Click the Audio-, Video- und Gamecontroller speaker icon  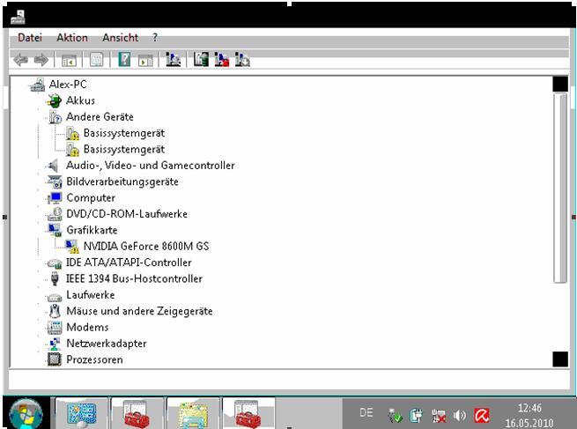[54, 166]
